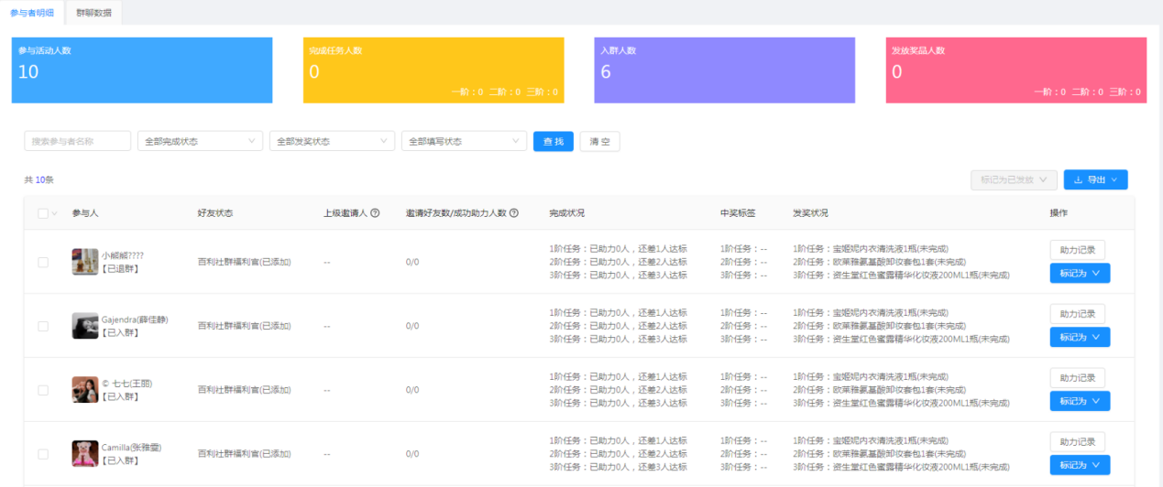Click the avatar of 小熊熊????
Screen dimensions: 1163x487
(85, 262)
